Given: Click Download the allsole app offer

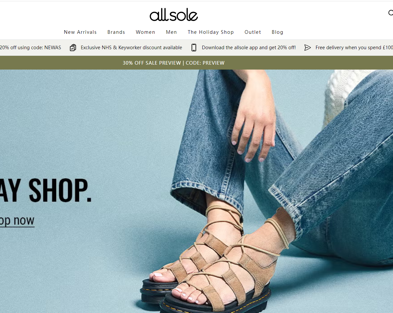Looking at the screenshot, I should (249, 48).
